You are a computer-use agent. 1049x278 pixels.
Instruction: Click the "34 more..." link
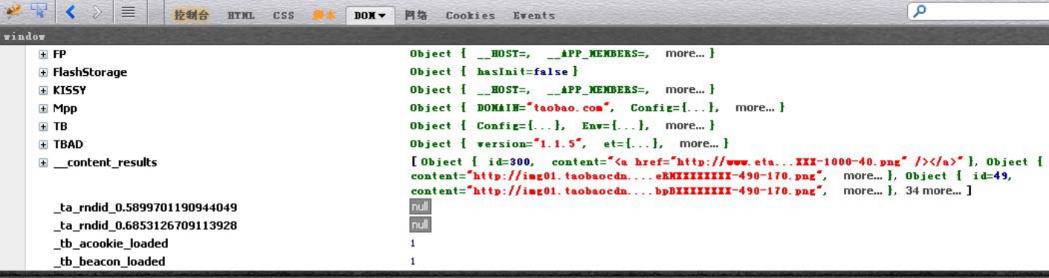tap(933, 191)
